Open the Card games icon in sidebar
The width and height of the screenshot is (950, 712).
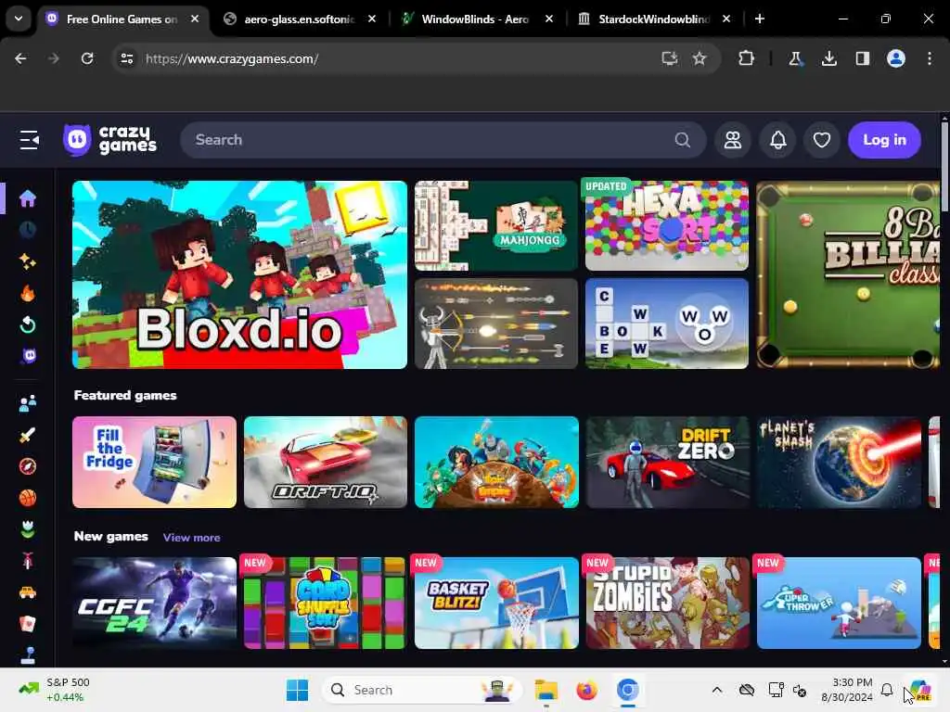pyautogui.click(x=27, y=624)
